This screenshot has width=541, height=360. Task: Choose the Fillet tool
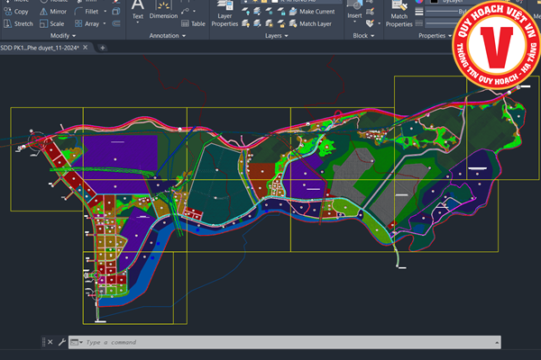click(x=87, y=12)
